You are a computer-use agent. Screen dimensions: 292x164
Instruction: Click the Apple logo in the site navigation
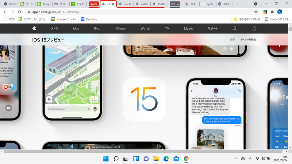click(x=34, y=28)
